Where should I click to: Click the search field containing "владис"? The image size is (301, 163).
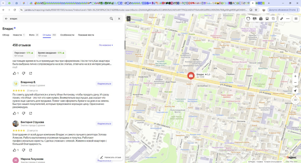pyautogui.click(x=59, y=19)
